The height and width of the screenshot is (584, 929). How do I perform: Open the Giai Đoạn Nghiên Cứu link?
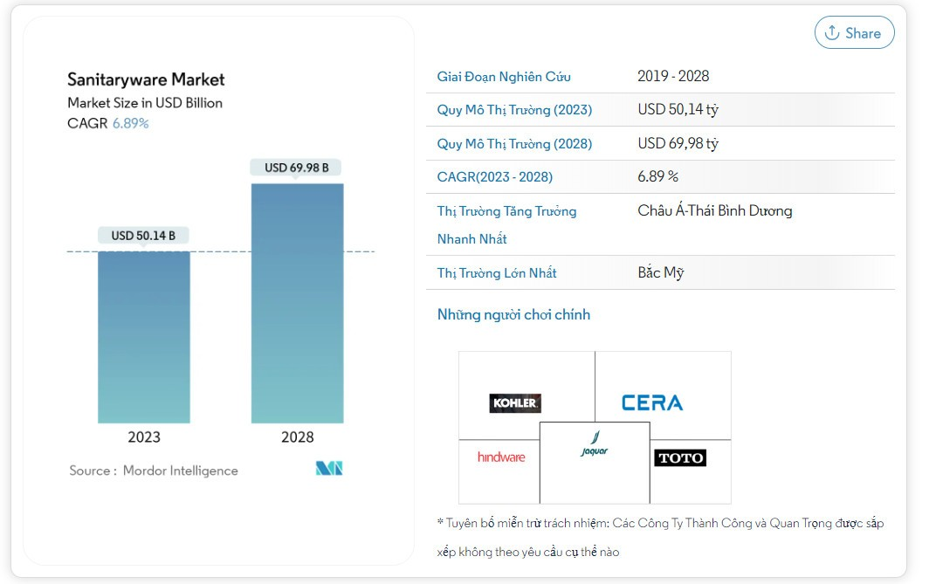(505, 76)
